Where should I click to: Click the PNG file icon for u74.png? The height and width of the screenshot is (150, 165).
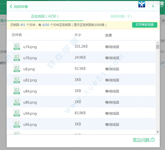click(x=17, y=46)
